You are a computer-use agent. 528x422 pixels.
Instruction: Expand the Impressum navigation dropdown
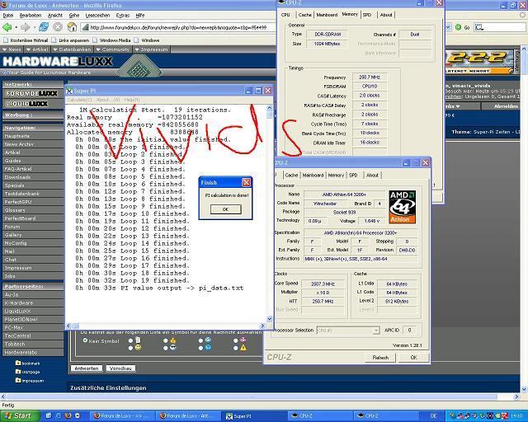coord(152,49)
